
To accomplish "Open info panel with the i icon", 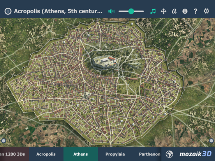I will pos(185,11).
